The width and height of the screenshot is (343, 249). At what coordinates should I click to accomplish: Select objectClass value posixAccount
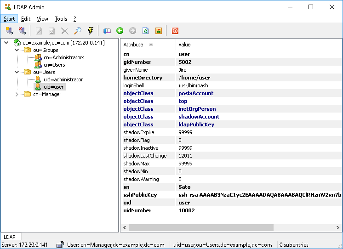[x=196, y=93]
